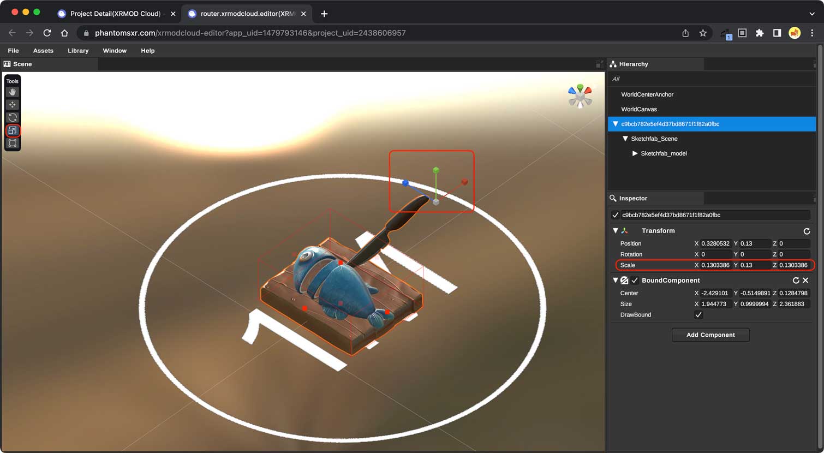Click the Hierarchy search field

coord(712,79)
